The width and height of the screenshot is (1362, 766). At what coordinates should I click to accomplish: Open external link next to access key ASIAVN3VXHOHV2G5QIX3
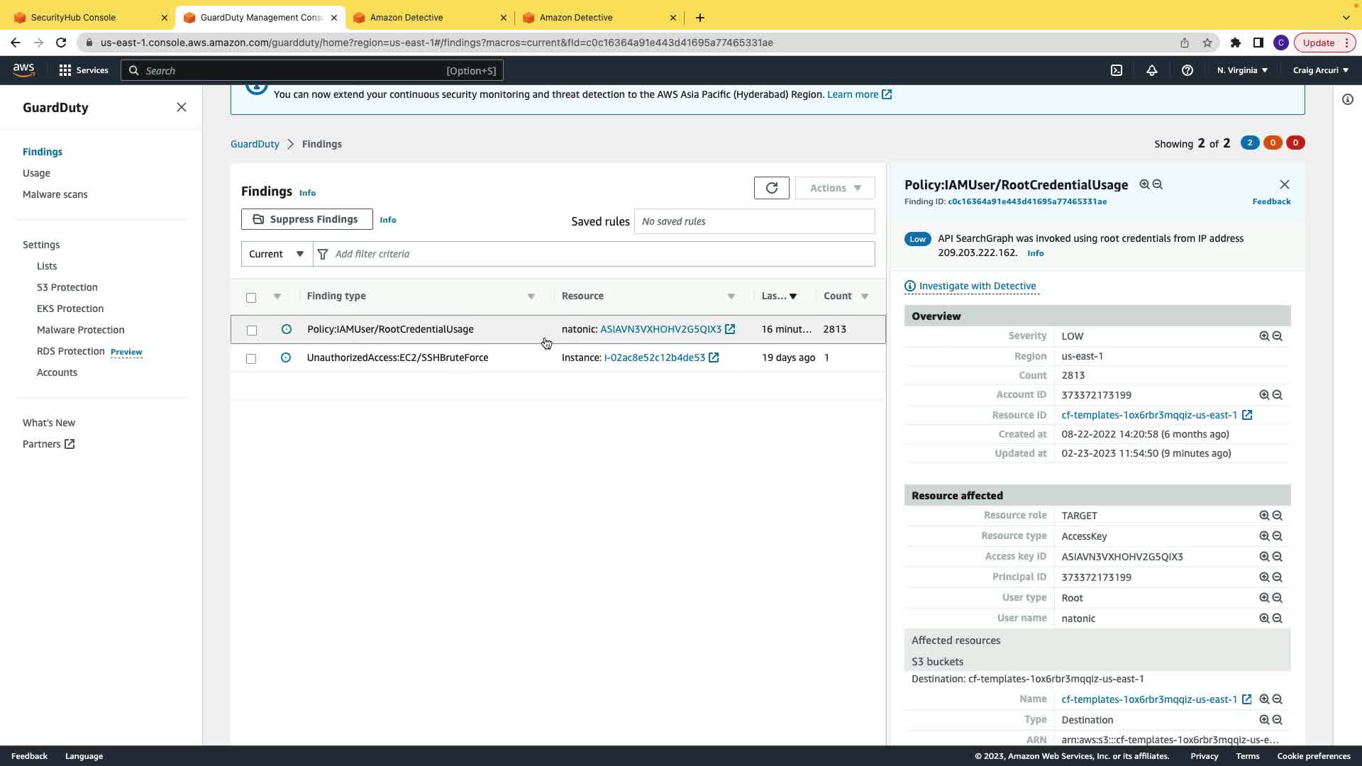click(x=730, y=329)
